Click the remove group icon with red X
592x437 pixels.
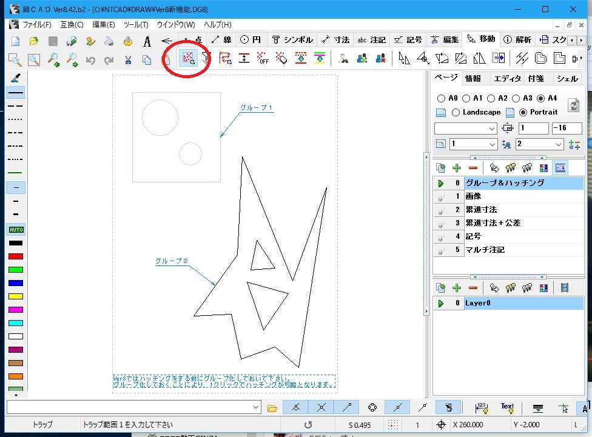point(380,59)
